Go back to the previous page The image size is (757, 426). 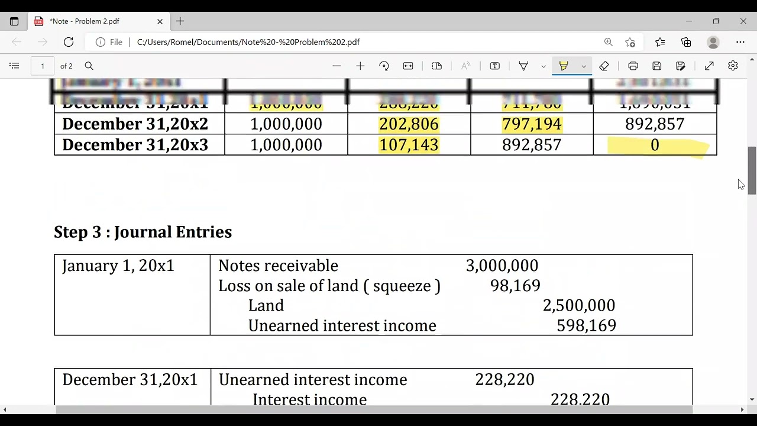17,42
